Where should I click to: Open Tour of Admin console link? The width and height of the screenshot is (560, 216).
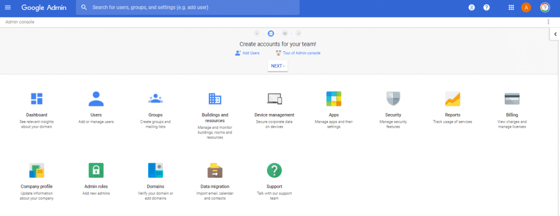pyautogui.click(x=302, y=53)
